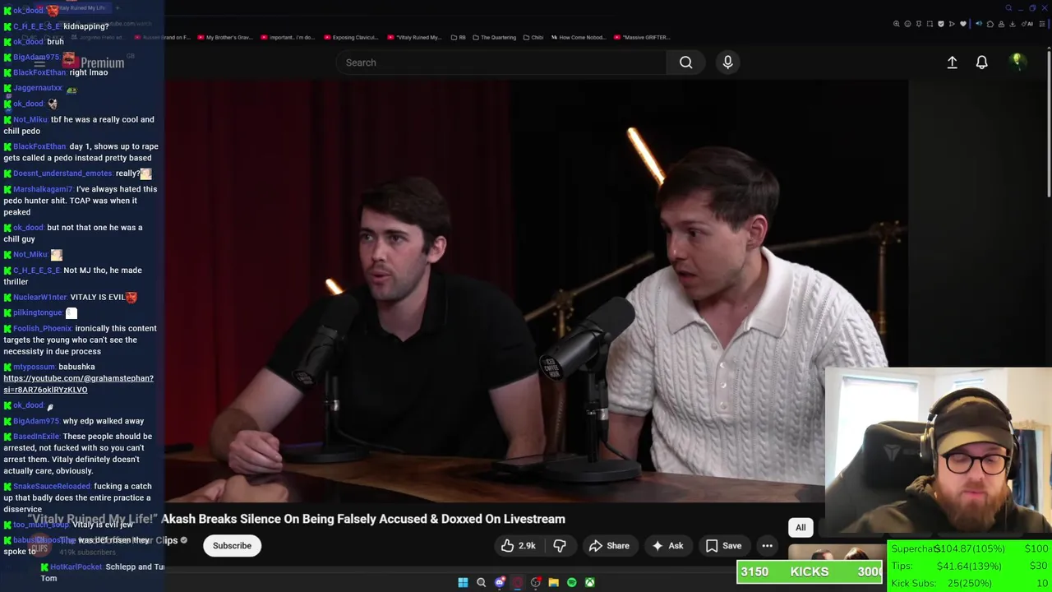This screenshot has height=592, width=1052.
Task: Click the YouTube search magnifier button
Action: point(685,62)
